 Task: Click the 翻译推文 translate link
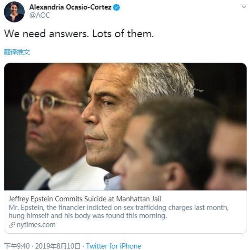pos(17,52)
